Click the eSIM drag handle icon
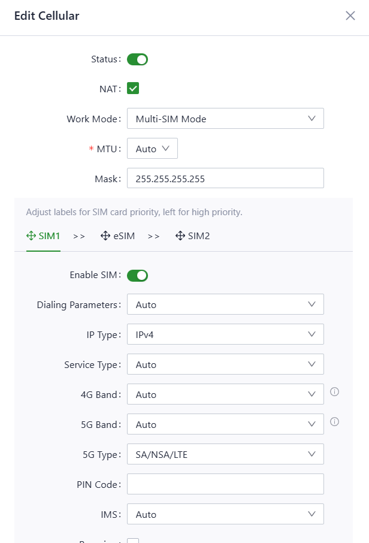The width and height of the screenshot is (369, 543). [105, 236]
